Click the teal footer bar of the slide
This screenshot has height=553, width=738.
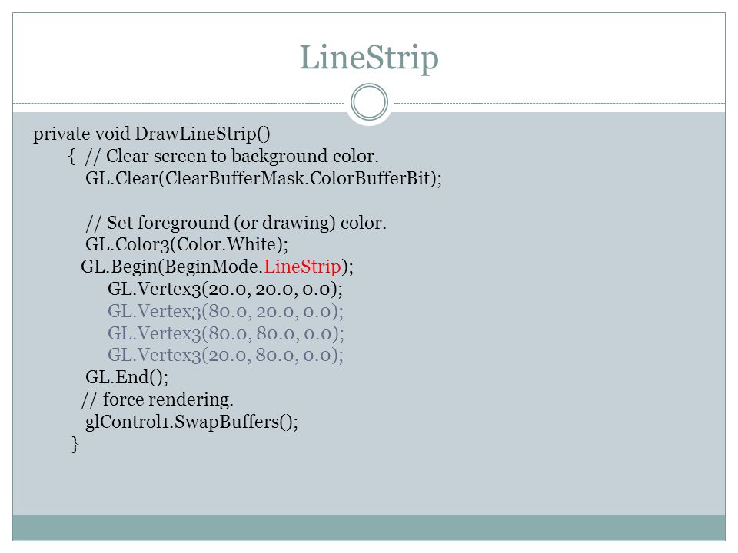tap(369, 528)
